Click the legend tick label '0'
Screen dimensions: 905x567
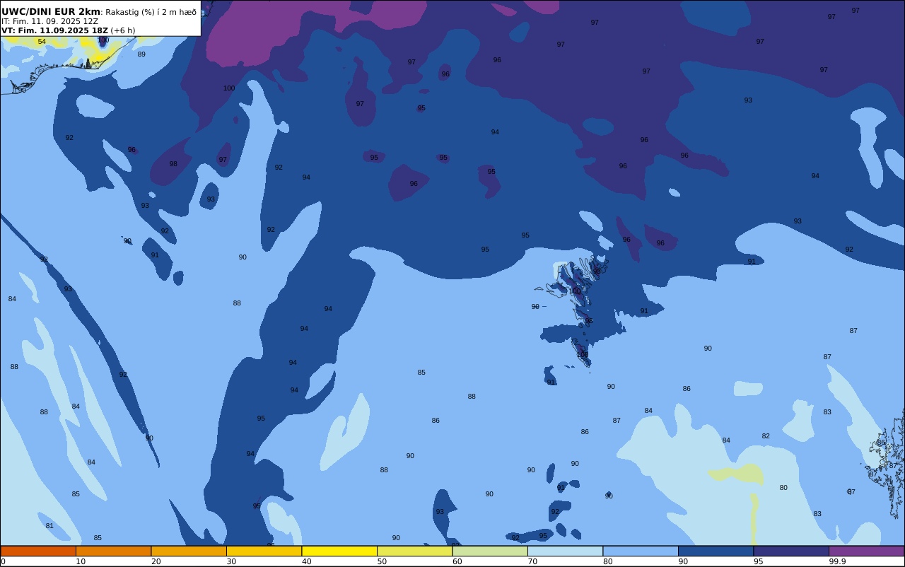(x=3, y=561)
